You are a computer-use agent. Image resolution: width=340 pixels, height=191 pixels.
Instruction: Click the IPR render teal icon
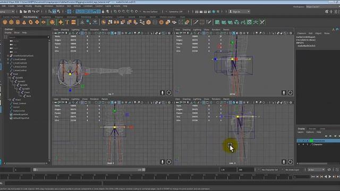[x=214, y=12]
